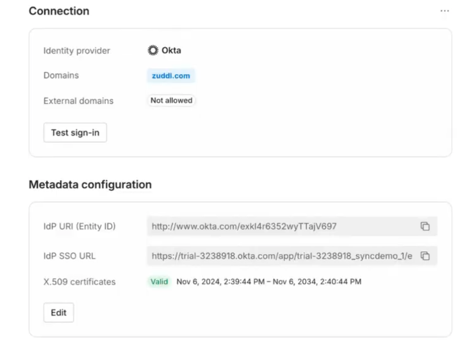Image resolution: width=476 pixels, height=351 pixels.
Task: Click the Connection section heading
Action: tap(59, 11)
